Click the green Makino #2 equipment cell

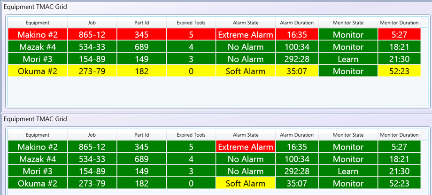click(38, 147)
